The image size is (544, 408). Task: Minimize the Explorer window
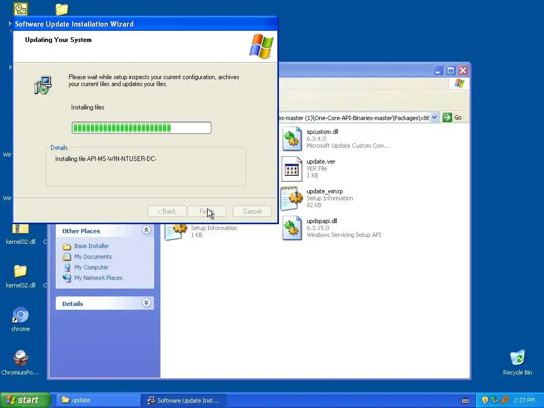pyautogui.click(x=438, y=71)
